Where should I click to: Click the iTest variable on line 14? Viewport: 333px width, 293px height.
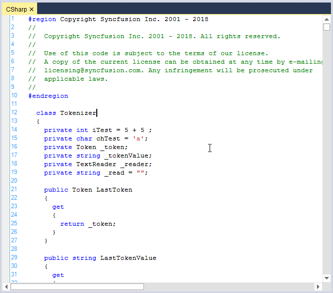[102, 130]
